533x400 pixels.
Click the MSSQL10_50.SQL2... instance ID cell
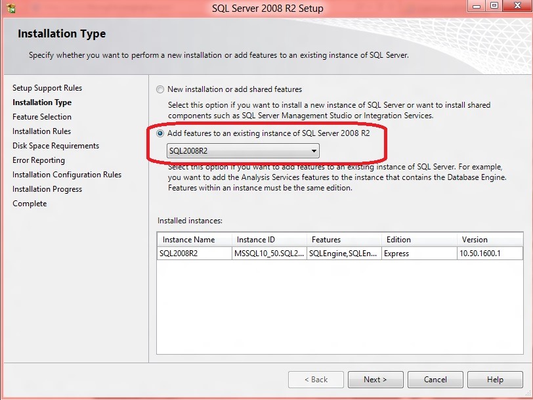pos(269,254)
